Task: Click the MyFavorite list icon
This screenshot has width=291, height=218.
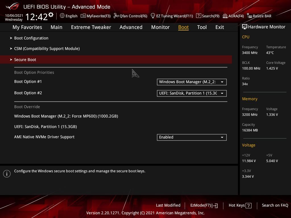Action: tap(83, 16)
